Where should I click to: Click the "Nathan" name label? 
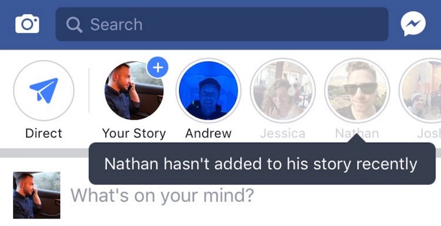pos(357,133)
